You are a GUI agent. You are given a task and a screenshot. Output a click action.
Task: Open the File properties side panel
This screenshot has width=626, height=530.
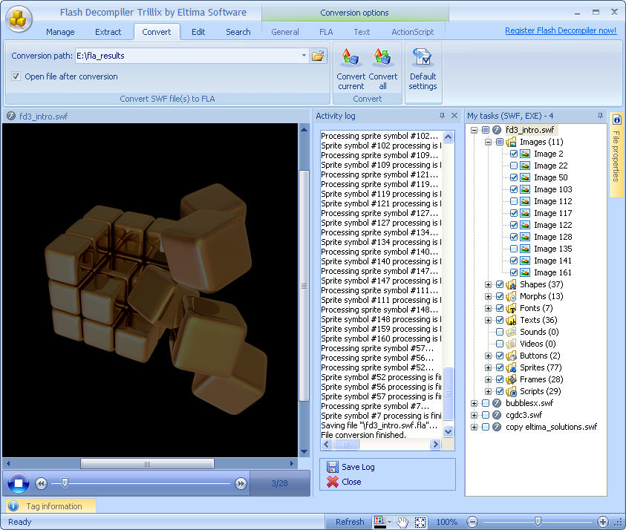[x=616, y=155]
